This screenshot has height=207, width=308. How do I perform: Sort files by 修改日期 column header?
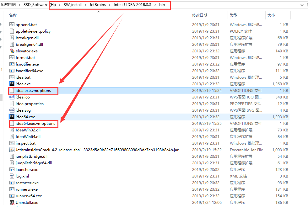point(200,15)
